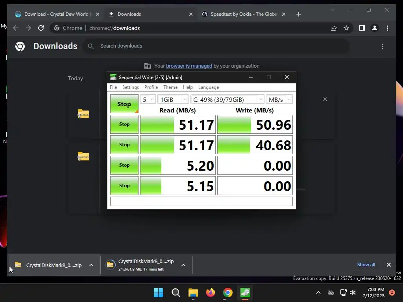
Task: Click the share page icon in address bar
Action: (x=334, y=28)
